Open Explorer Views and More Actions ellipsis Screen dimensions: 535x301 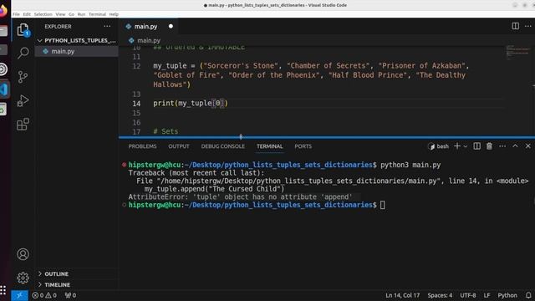107,26
